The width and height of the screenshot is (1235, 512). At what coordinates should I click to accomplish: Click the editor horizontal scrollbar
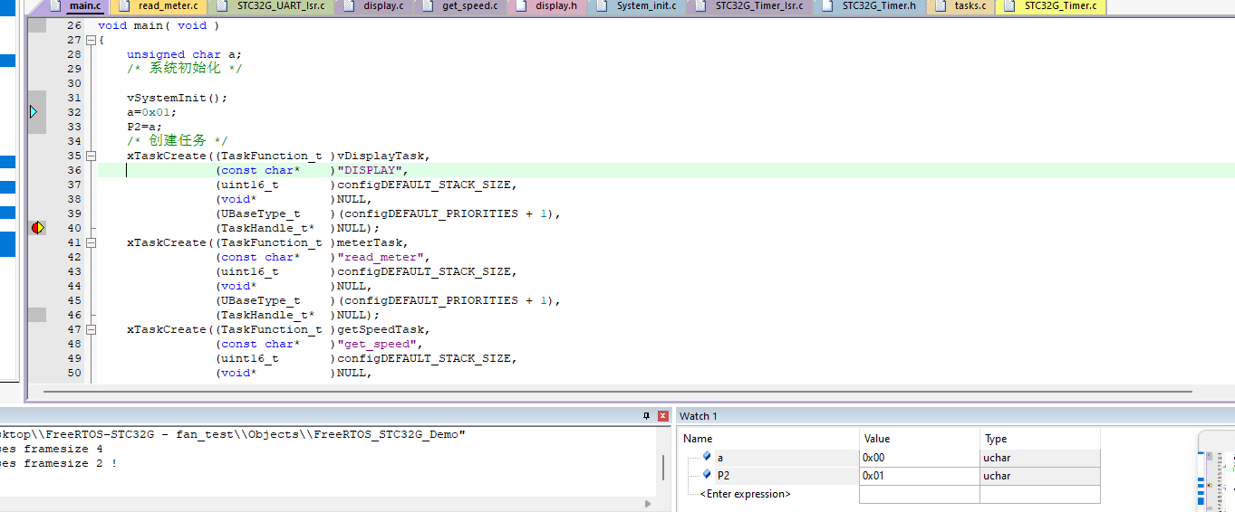coord(618,392)
